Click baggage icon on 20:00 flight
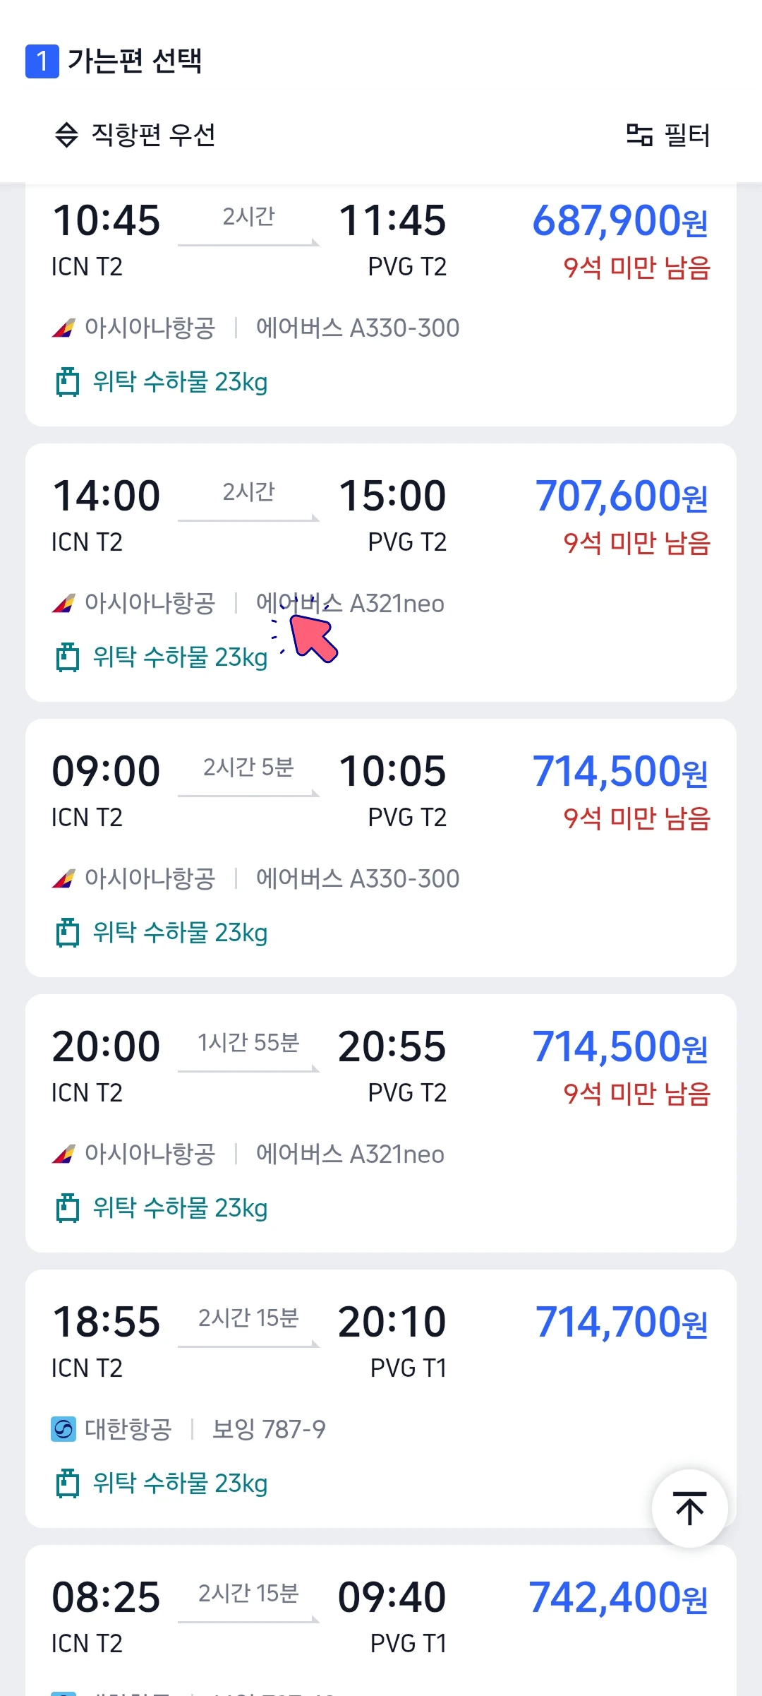 [68, 1208]
